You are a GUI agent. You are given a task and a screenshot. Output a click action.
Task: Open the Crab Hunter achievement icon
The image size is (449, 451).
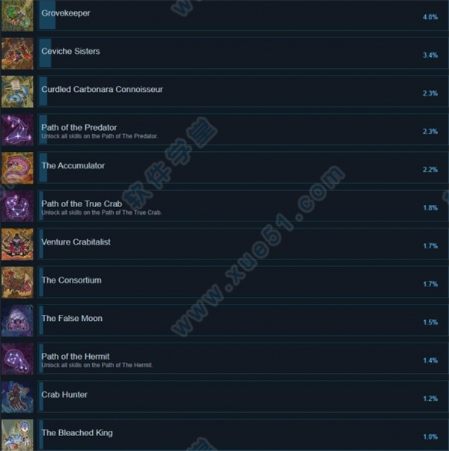[17, 397]
